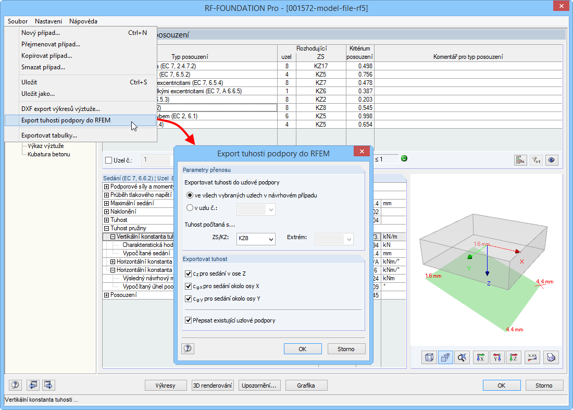
Task: Expand the 'Tuhost' tree node
Action: tap(107, 220)
